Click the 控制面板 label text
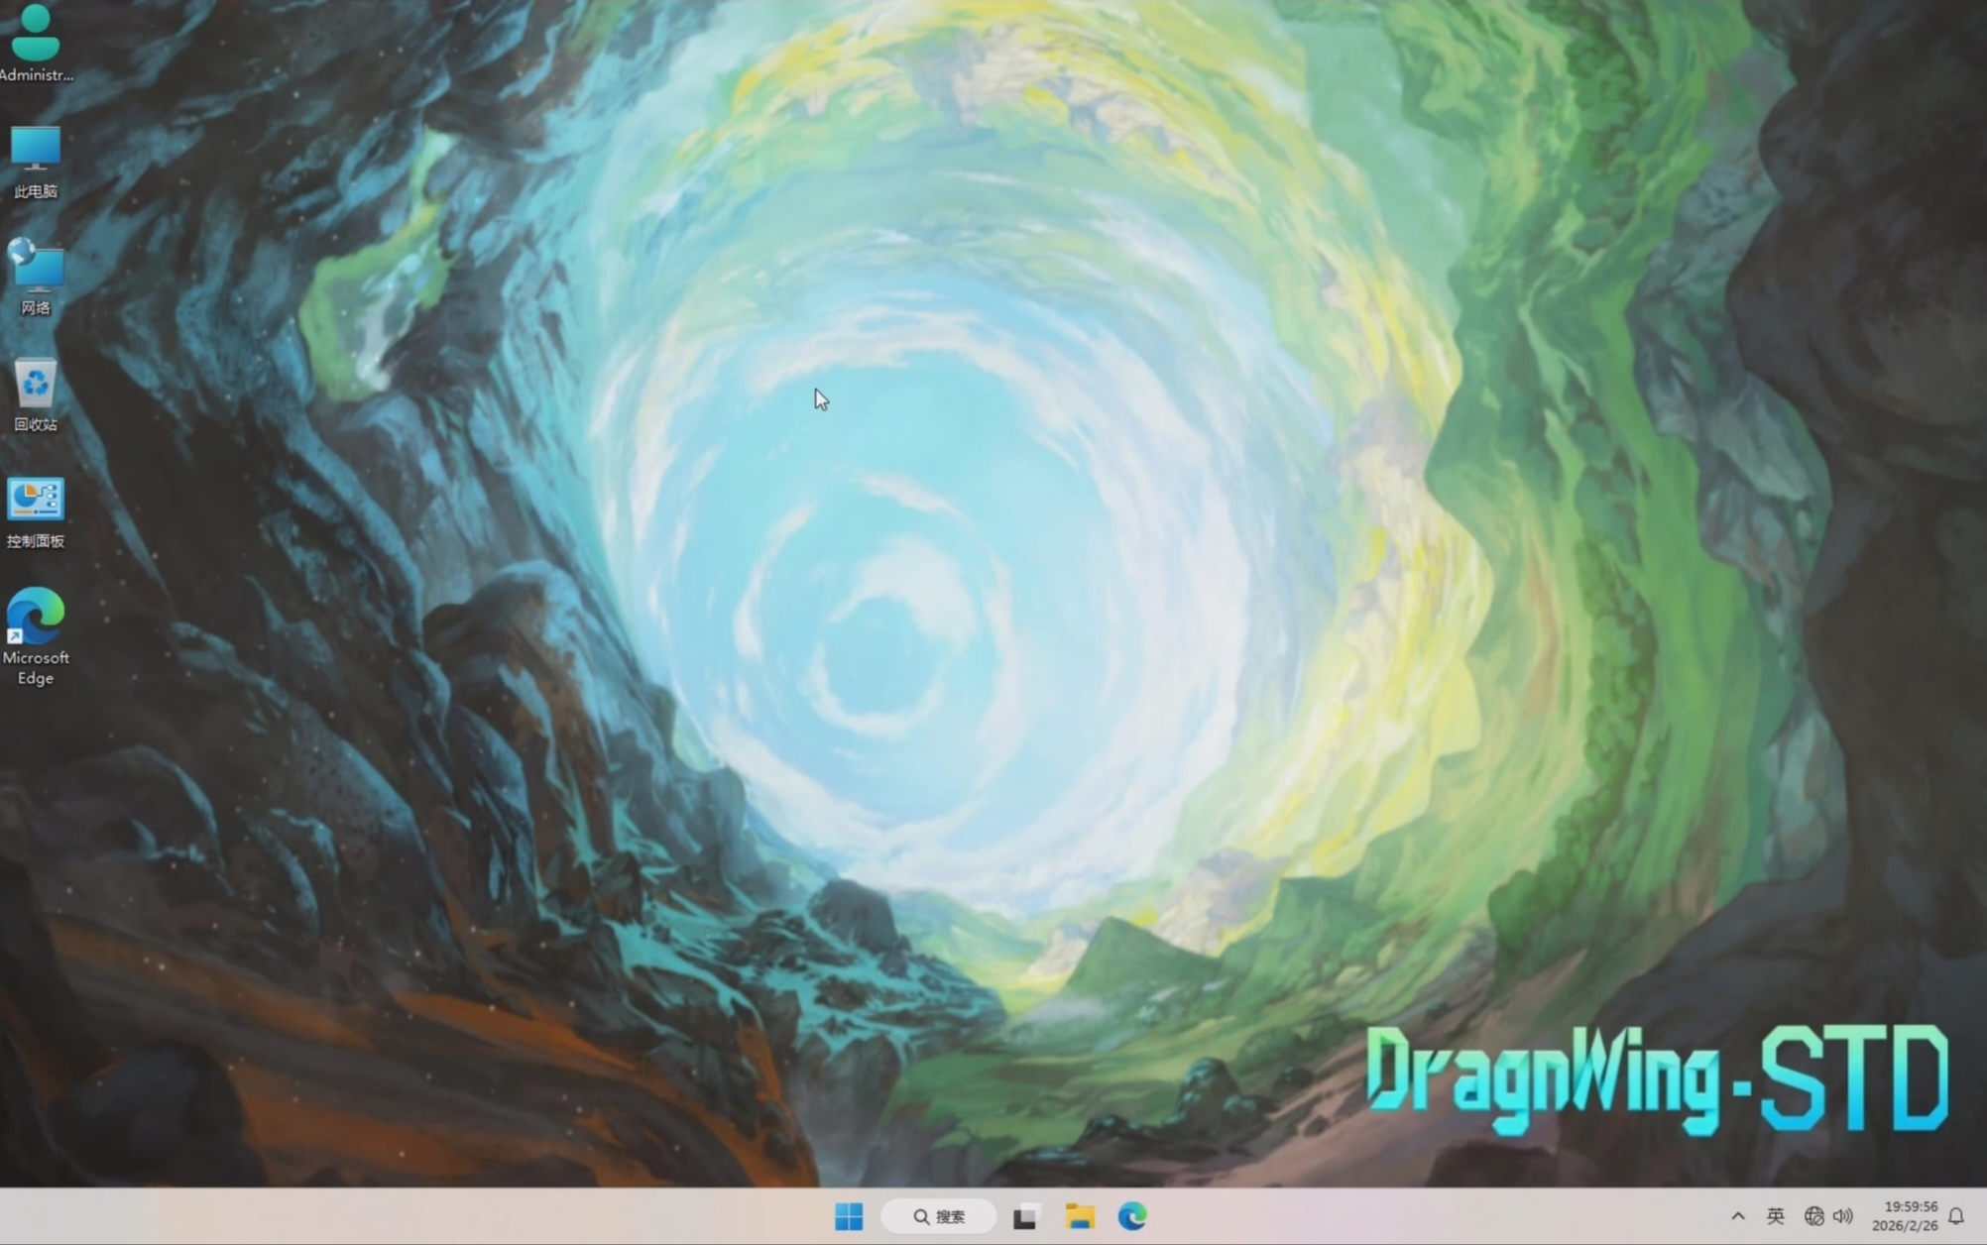Screen dimensions: 1987x1245 (36, 541)
